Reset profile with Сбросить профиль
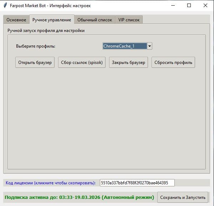Image resolution: width=214 pixels, height=206 pixels. coord(173,63)
